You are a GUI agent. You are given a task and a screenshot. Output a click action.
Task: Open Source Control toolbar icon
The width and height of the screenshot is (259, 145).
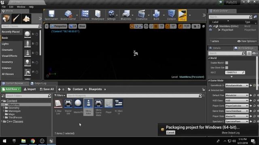[x=68, y=15]
